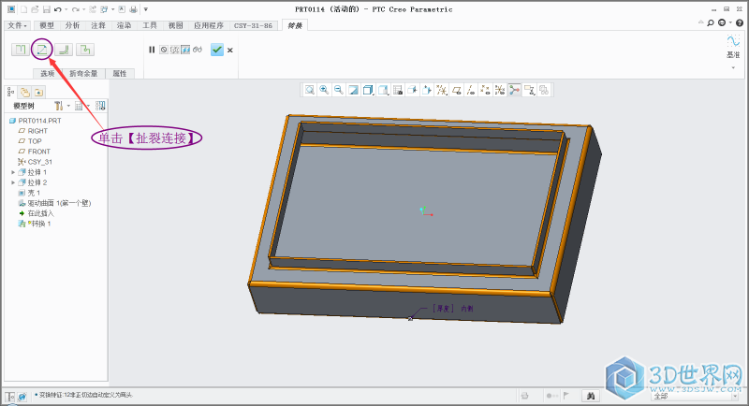Open the 属性 panel tab
The width and height of the screenshot is (749, 406).
coord(120,74)
